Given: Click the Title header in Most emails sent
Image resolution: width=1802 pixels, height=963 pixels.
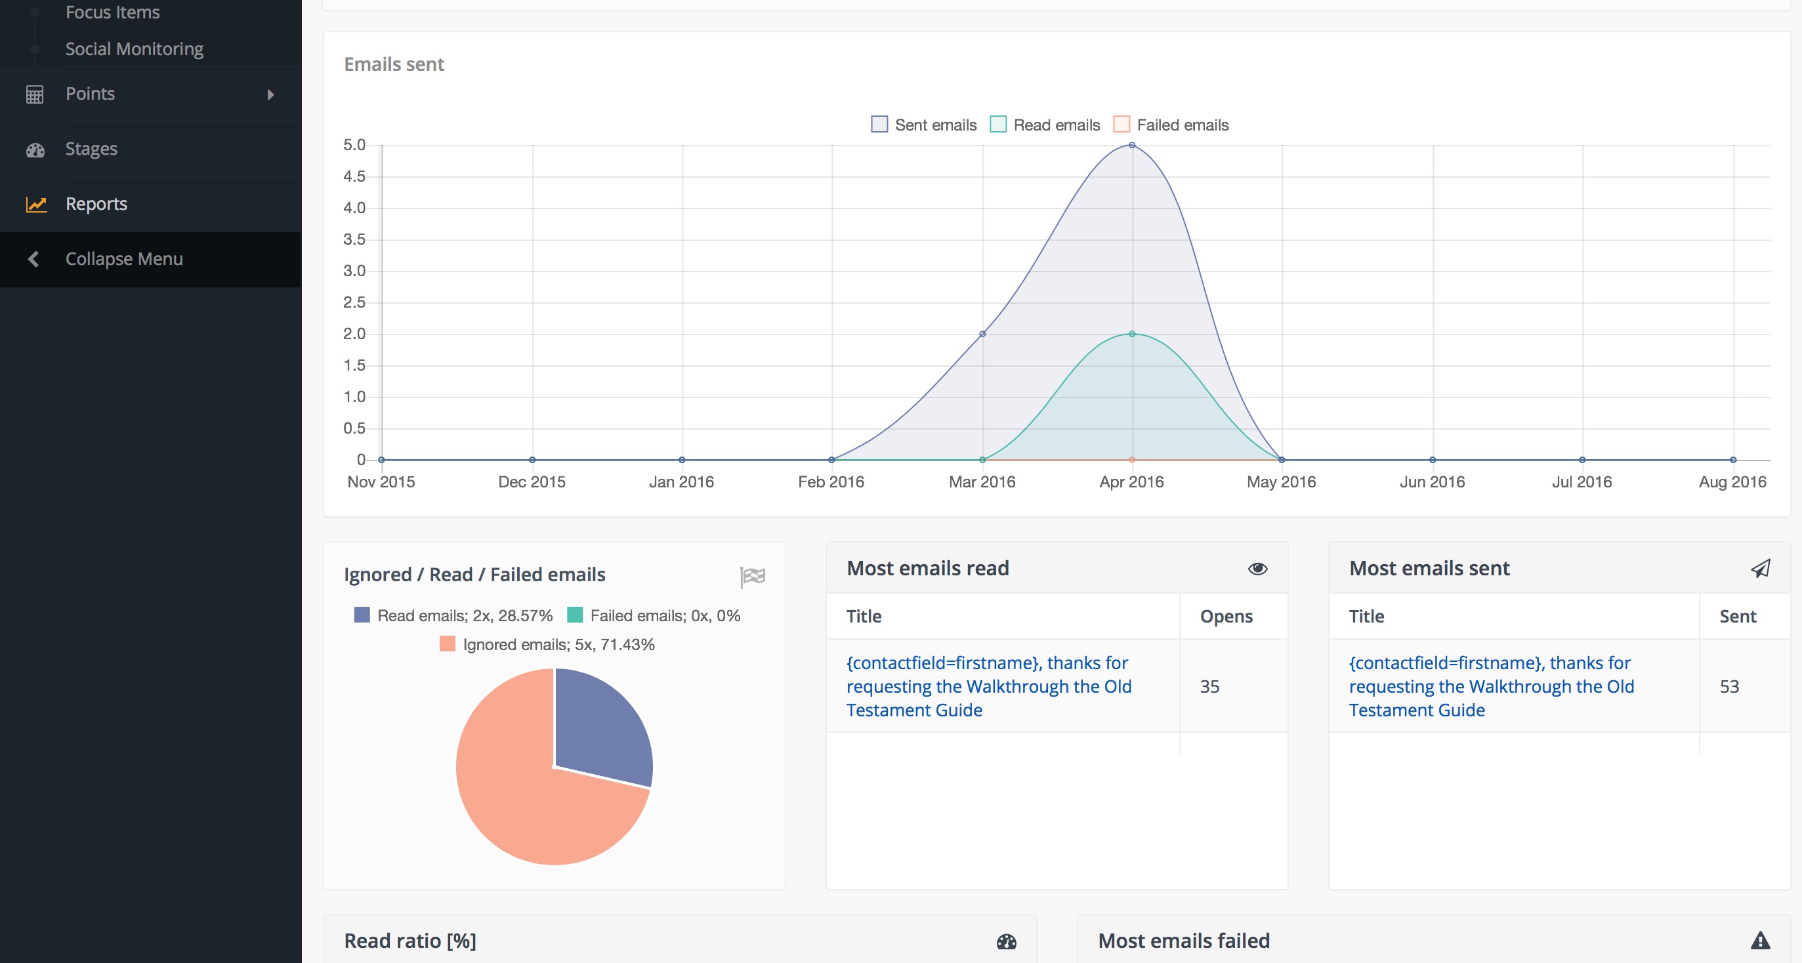Looking at the screenshot, I should (x=1366, y=616).
